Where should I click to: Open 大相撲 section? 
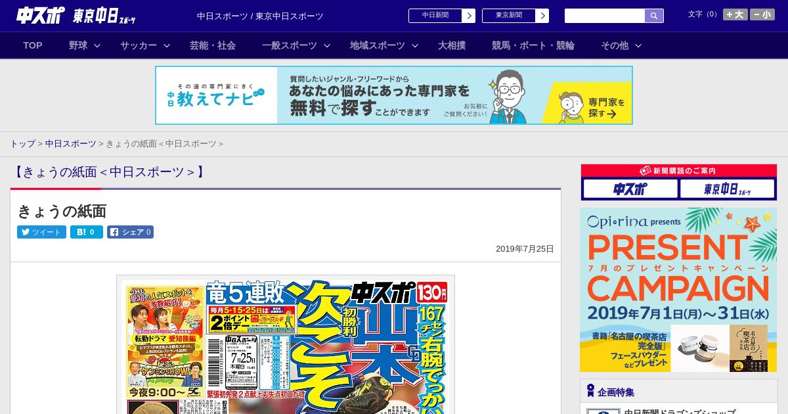click(452, 45)
